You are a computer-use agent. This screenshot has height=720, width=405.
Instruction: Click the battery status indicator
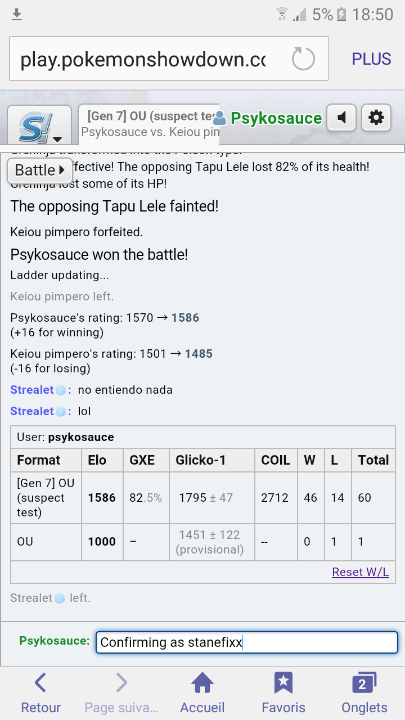coord(341,15)
